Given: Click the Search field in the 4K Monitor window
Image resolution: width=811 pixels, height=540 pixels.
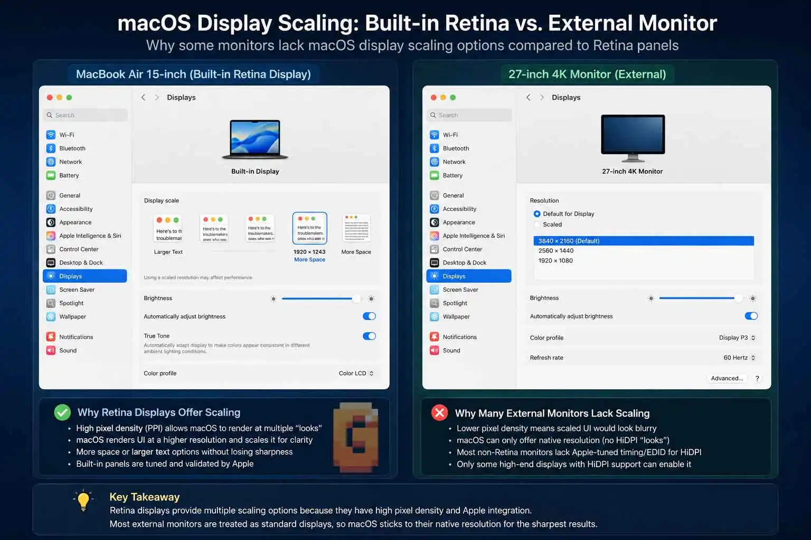Looking at the screenshot, I should coord(469,115).
